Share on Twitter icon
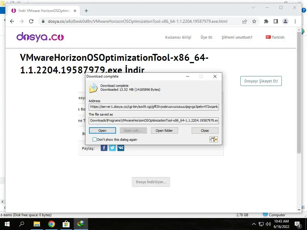 pos(112,148)
